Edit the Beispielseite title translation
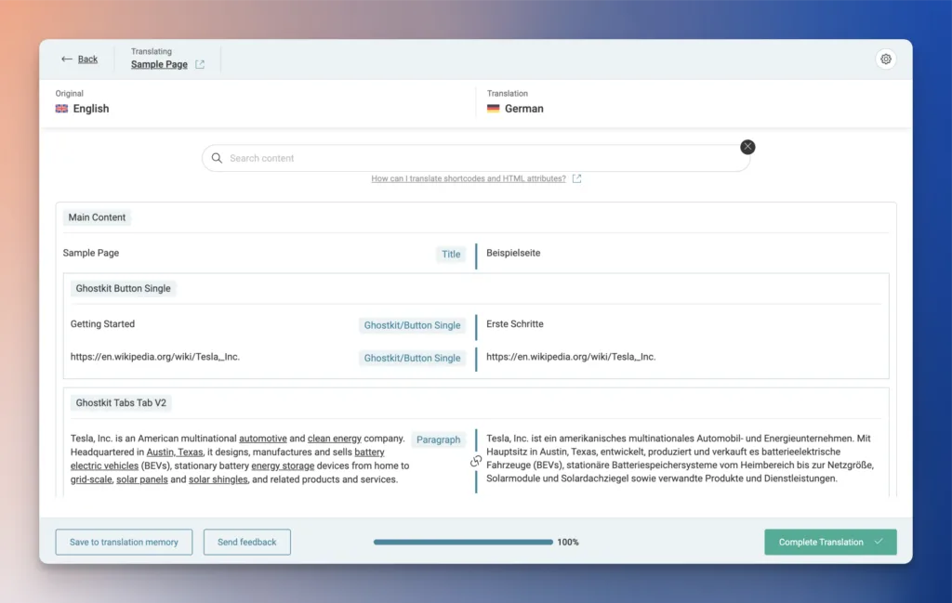 [513, 253]
